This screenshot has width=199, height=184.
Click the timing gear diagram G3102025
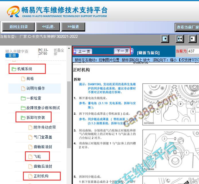(x=171, y=104)
